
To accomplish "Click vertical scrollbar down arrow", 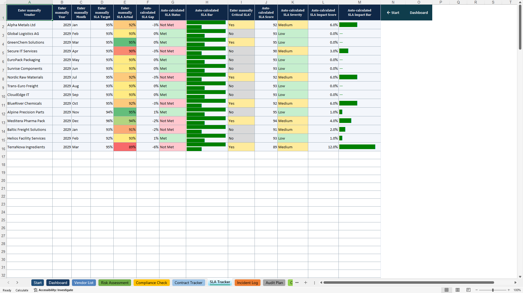I will (x=520, y=277).
